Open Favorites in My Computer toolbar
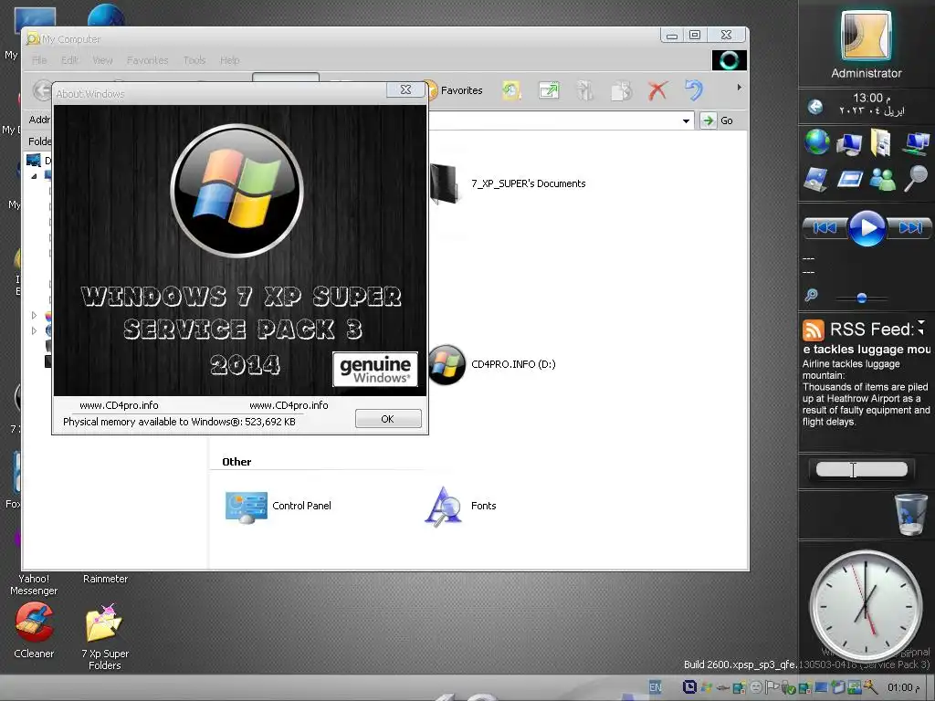This screenshot has width=935, height=701. point(455,90)
